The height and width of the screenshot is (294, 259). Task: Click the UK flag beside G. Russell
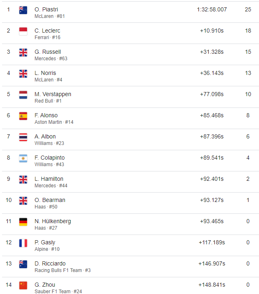23,53
